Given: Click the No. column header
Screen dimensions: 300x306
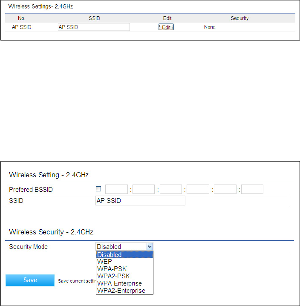Looking at the screenshot, I should tap(21, 18).
